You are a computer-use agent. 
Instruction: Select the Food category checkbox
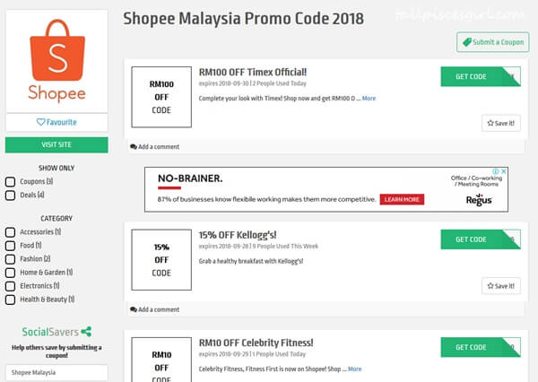coord(11,246)
